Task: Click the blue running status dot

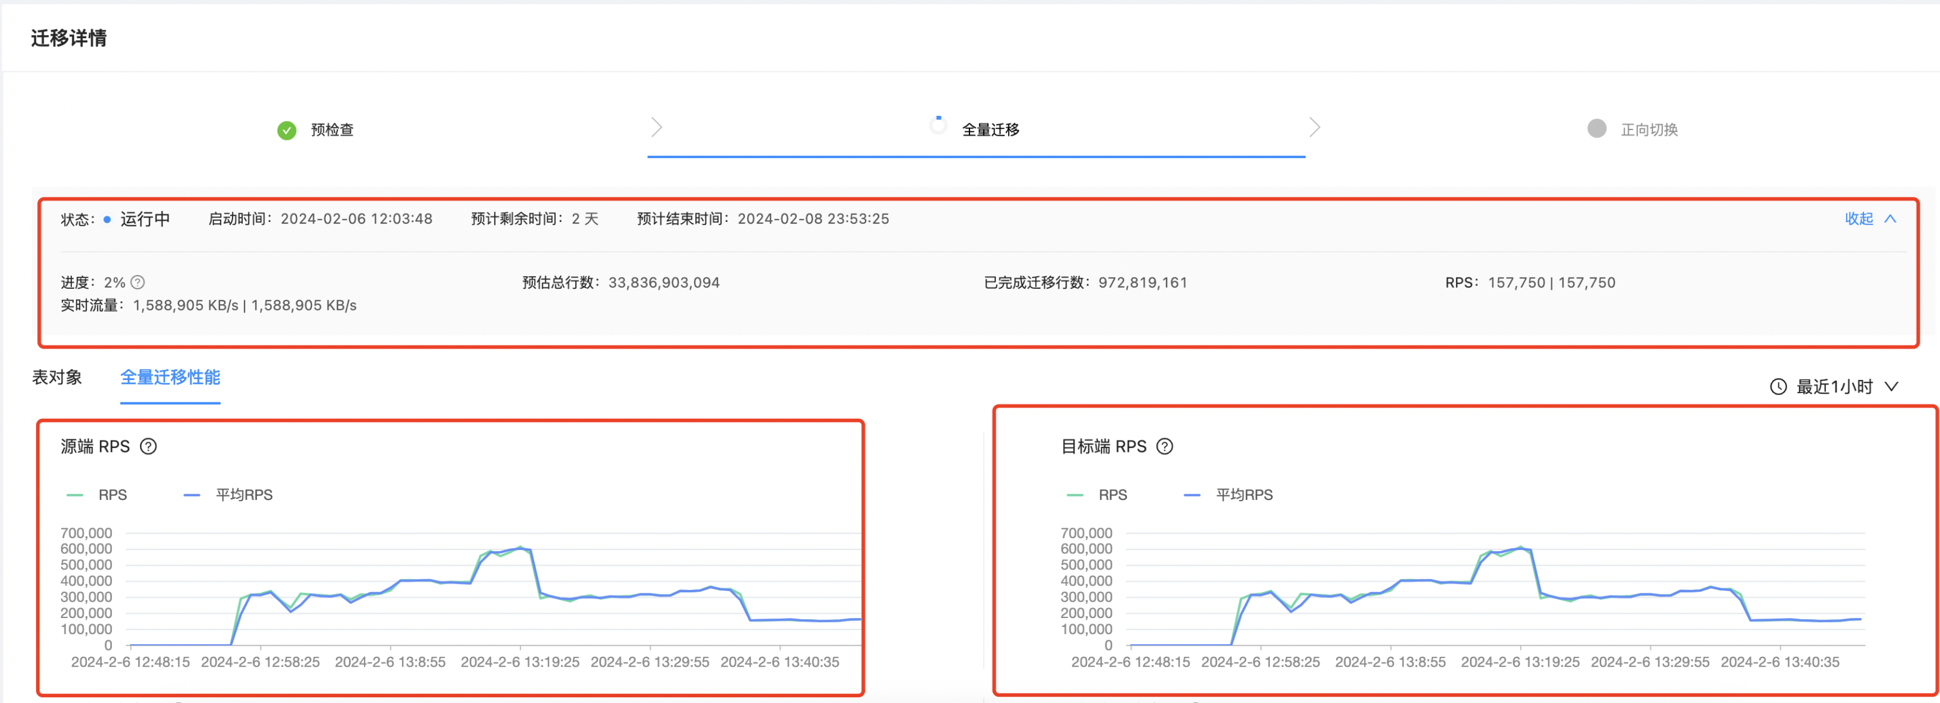Action: [x=107, y=220]
